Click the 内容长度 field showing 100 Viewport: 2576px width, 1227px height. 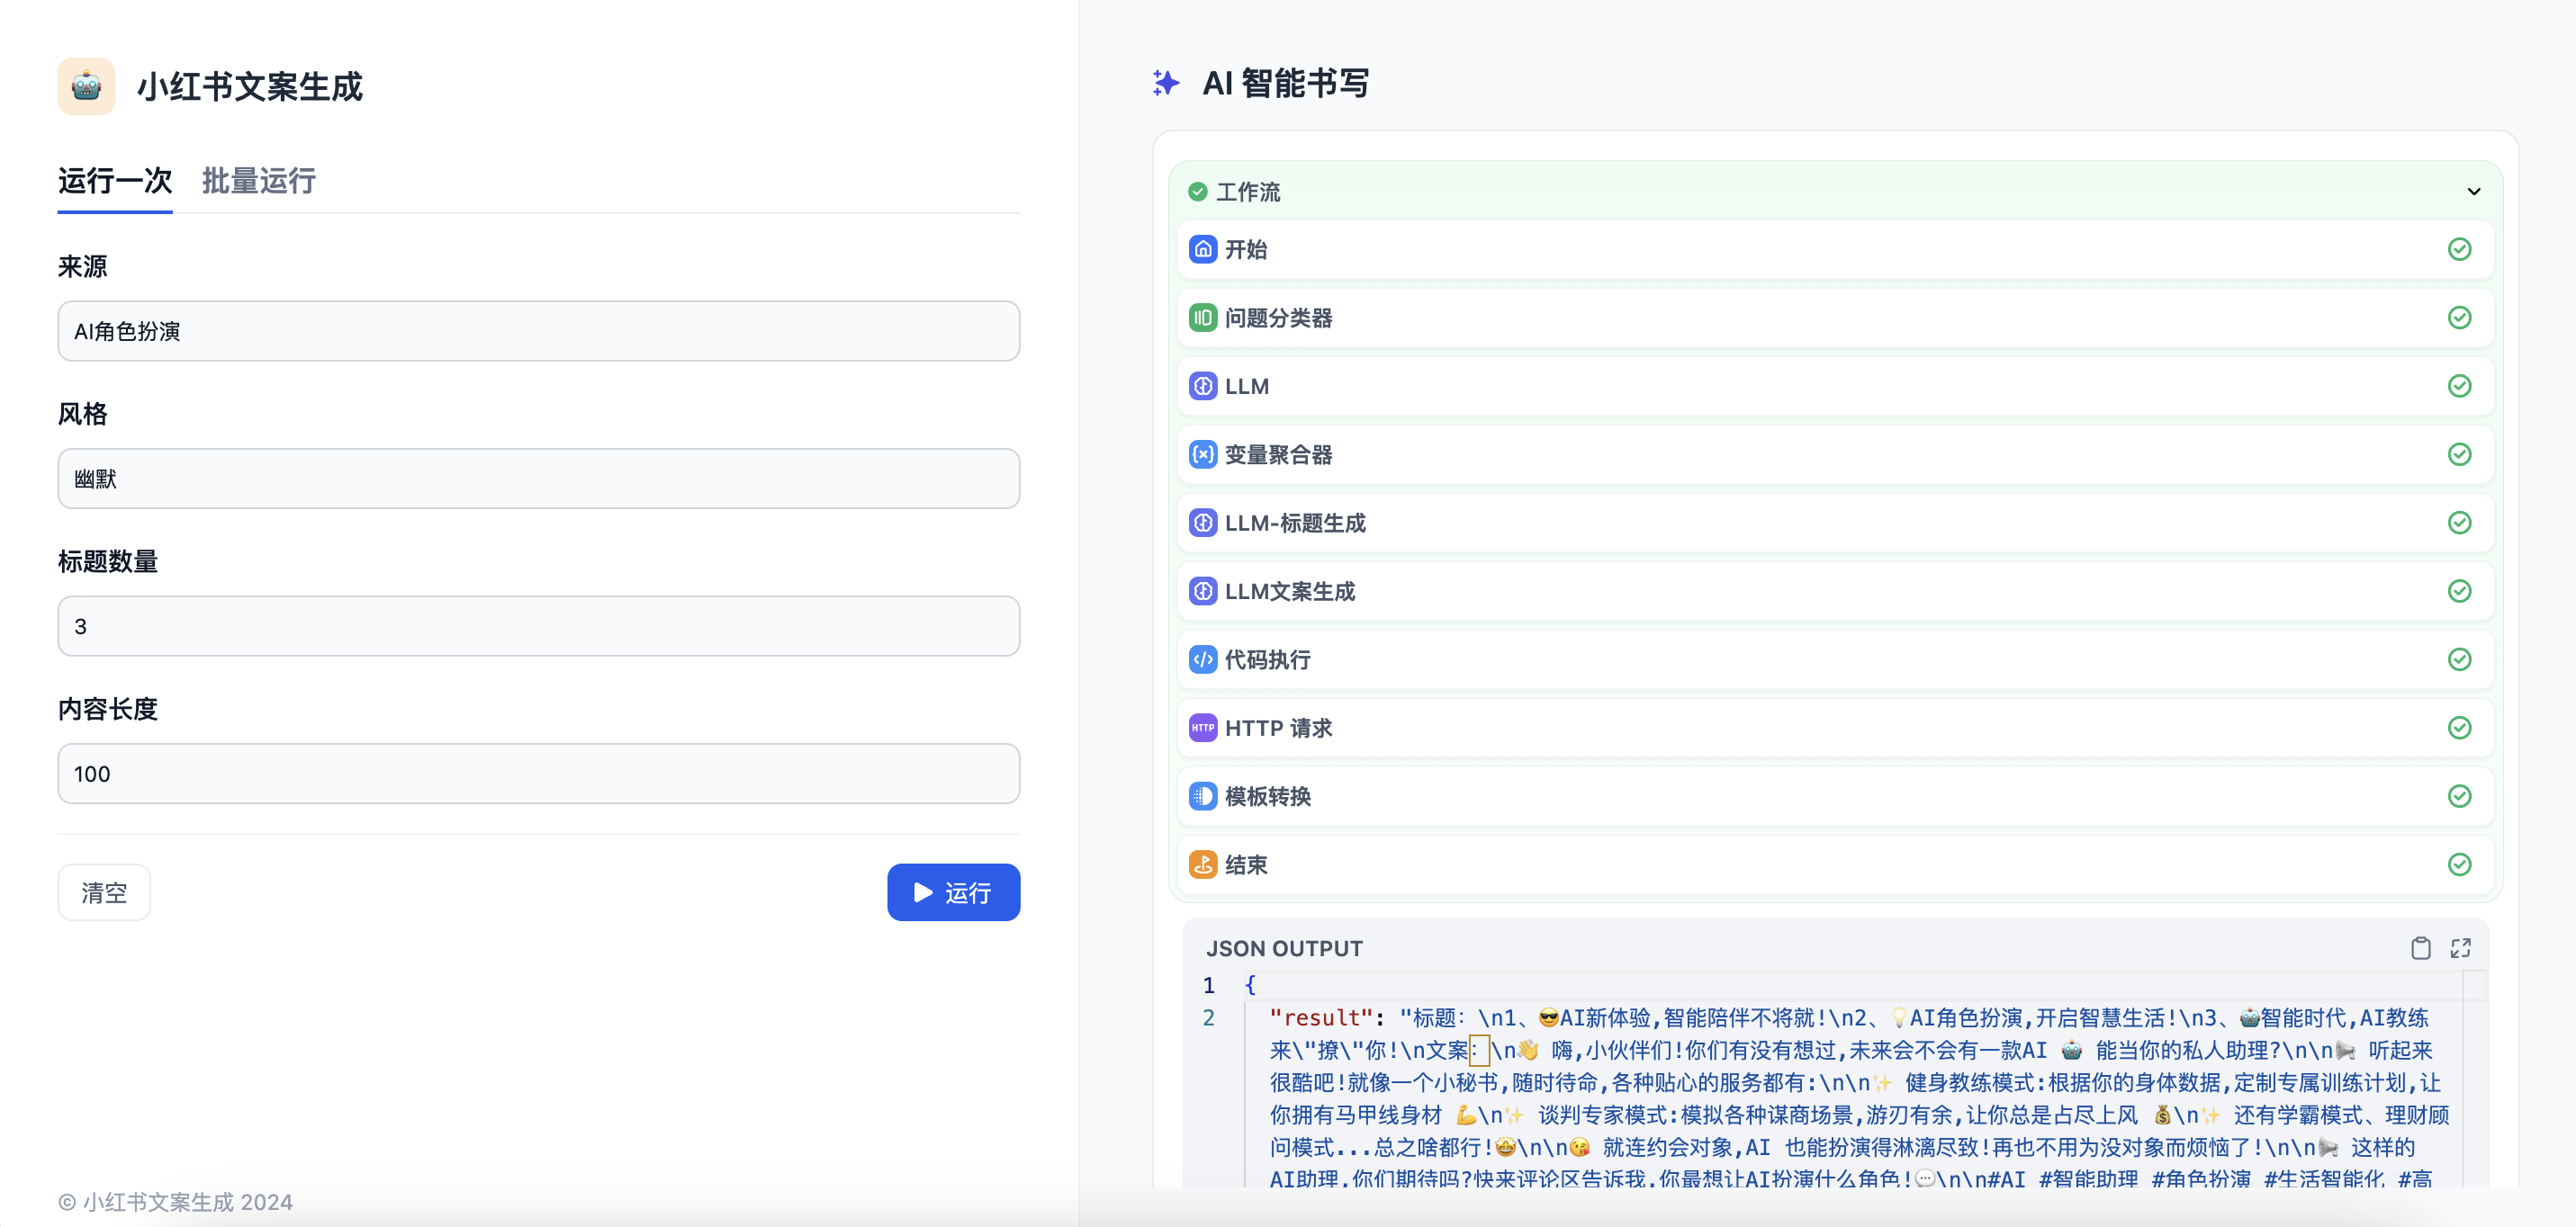pos(538,774)
